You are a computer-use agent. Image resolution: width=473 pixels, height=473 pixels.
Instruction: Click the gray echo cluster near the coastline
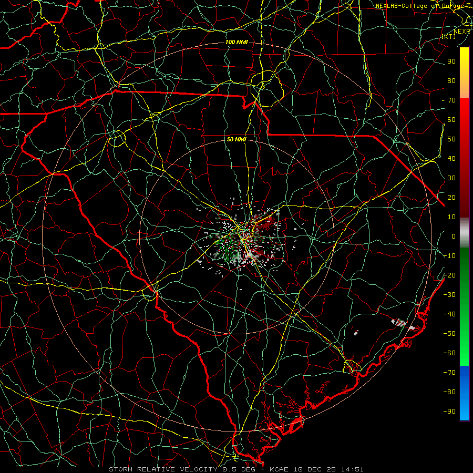coord(399,323)
